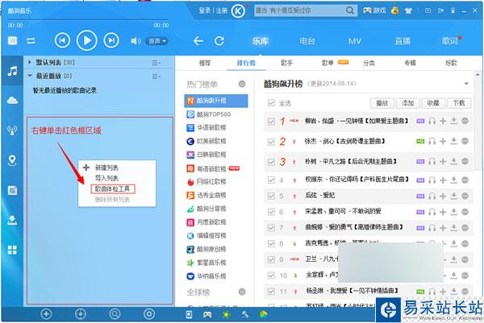This screenshot has width=484, height=323.
Task: Open the 排行榜 sub tab
Action: (x=246, y=63)
